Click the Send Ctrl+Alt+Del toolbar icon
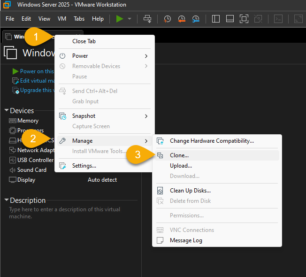306x277 pixels. (x=147, y=19)
